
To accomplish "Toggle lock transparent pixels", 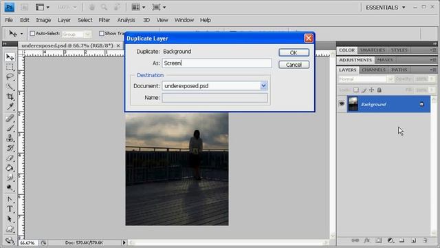I will [356, 90].
